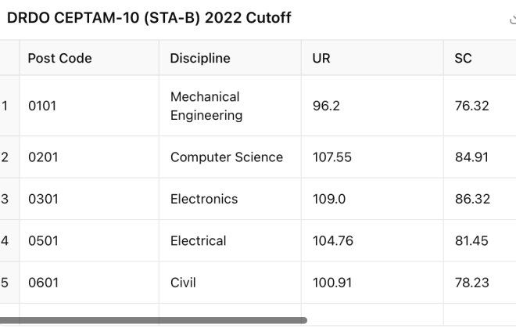516x328 pixels.
Task: Click the DRDO CEPTAM-10 (STA-B) 2022 Cutoff title
Action: (149, 18)
